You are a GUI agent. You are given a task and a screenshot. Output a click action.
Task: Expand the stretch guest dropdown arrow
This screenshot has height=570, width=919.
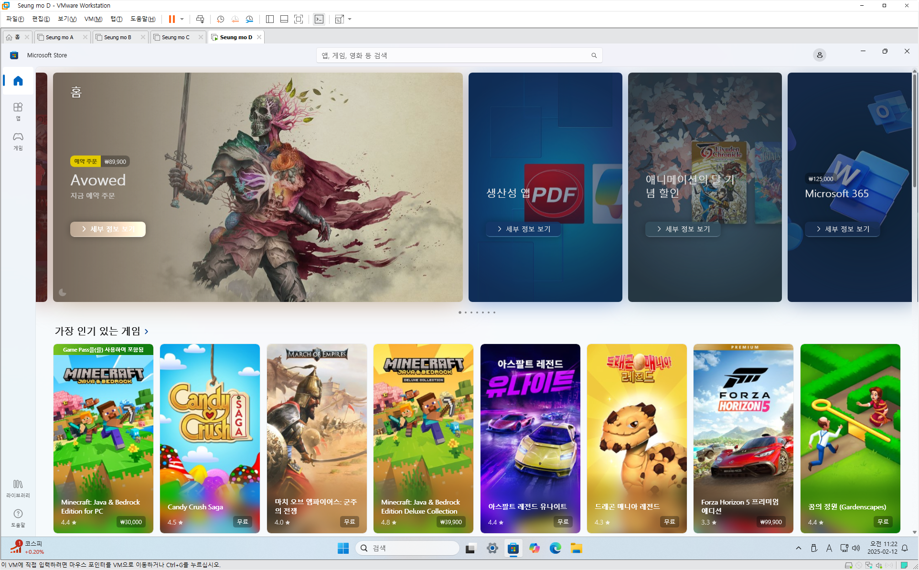[350, 19]
